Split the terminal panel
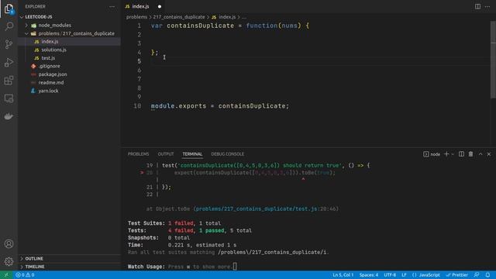Screen dimensions: 496x279 point(462,154)
